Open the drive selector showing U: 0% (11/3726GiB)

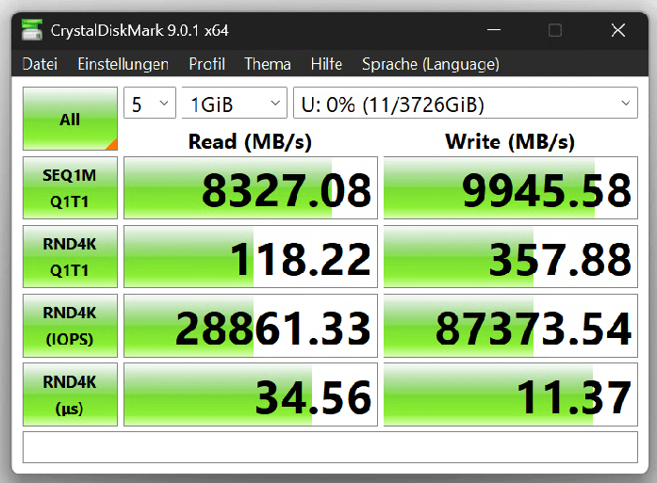click(x=465, y=103)
